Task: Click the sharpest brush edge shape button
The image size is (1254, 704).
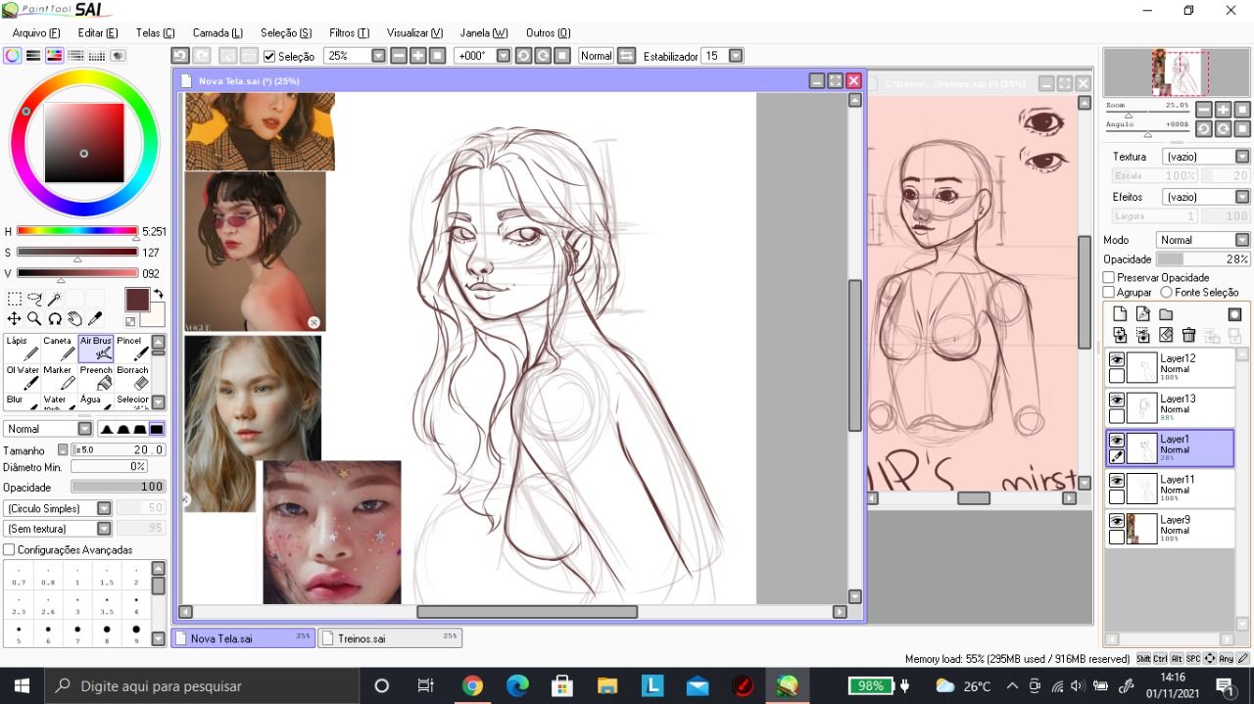Action: [157, 429]
